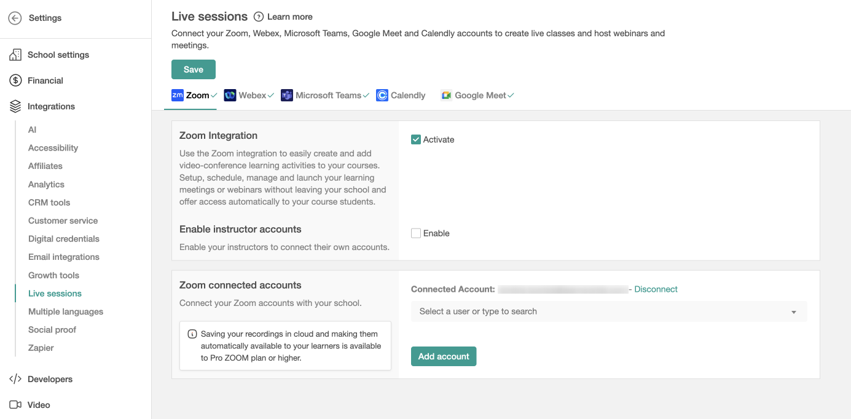Uncheck the Activate Zoom checkbox

point(416,139)
